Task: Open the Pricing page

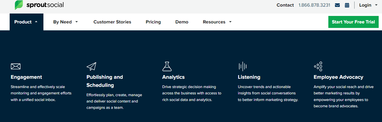Action: pos(153,22)
